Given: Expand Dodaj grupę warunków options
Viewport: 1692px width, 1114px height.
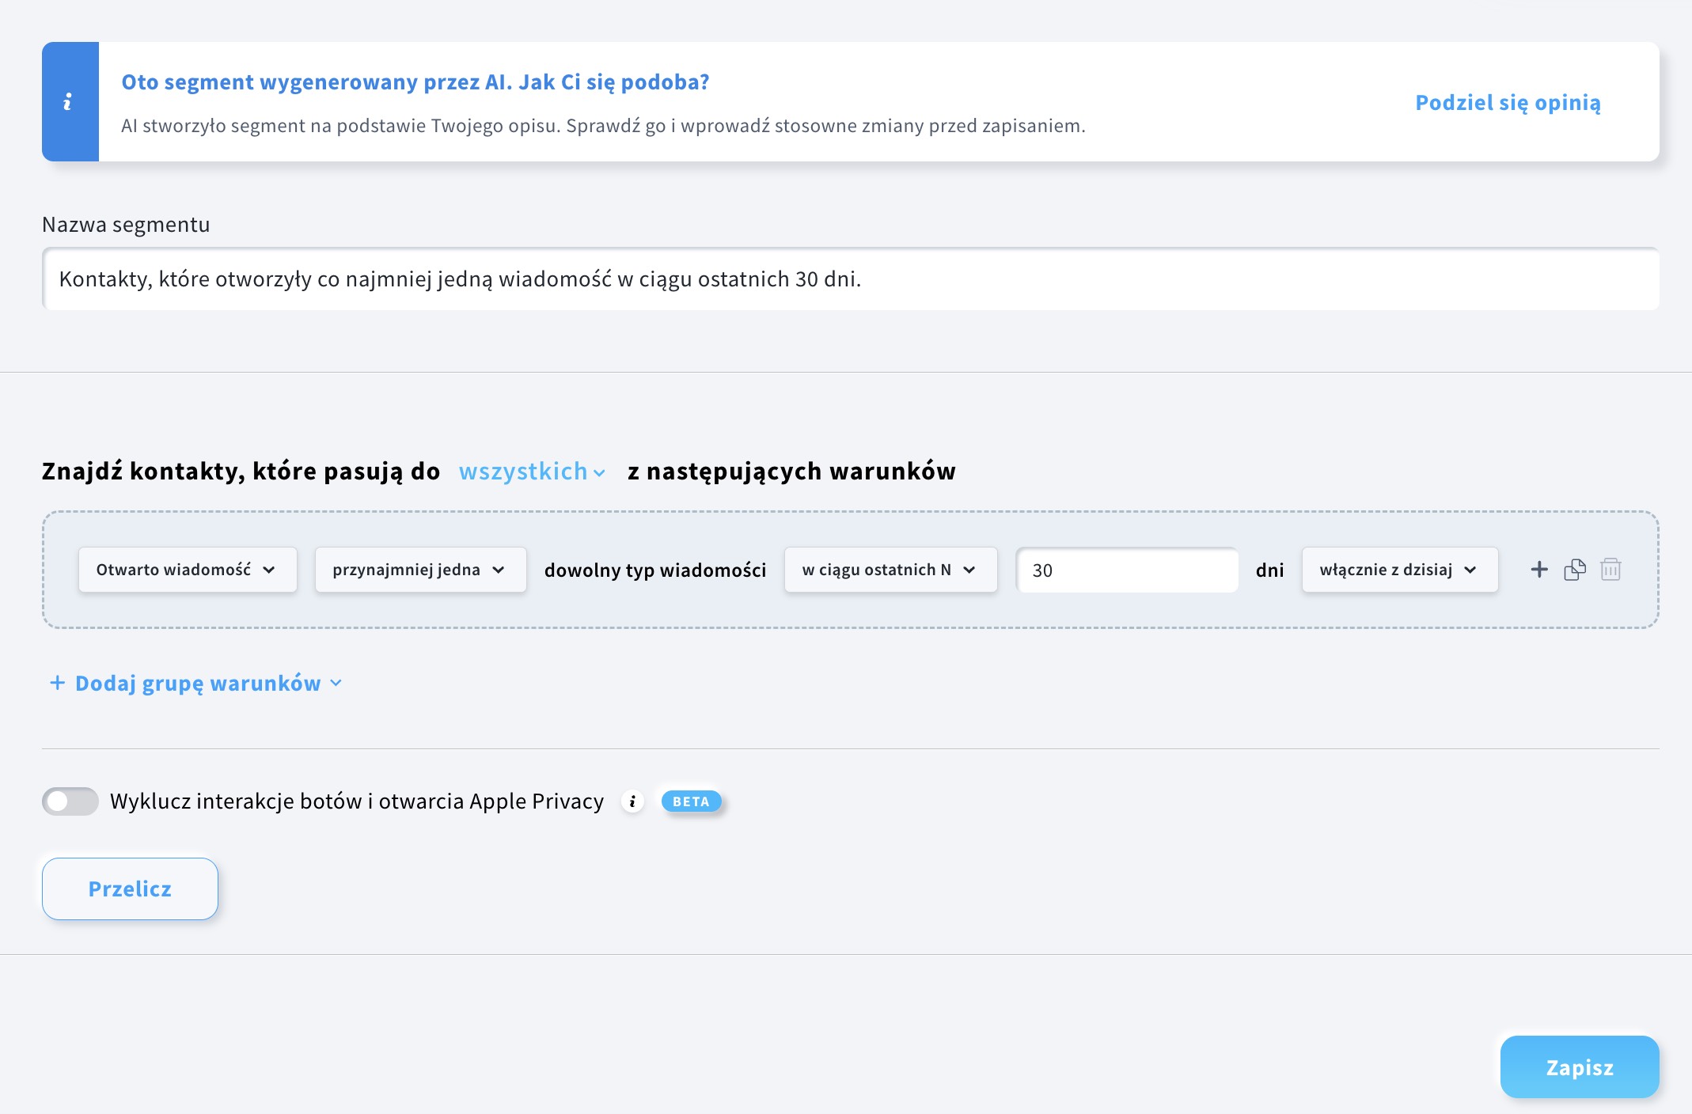Looking at the screenshot, I should (x=336, y=683).
